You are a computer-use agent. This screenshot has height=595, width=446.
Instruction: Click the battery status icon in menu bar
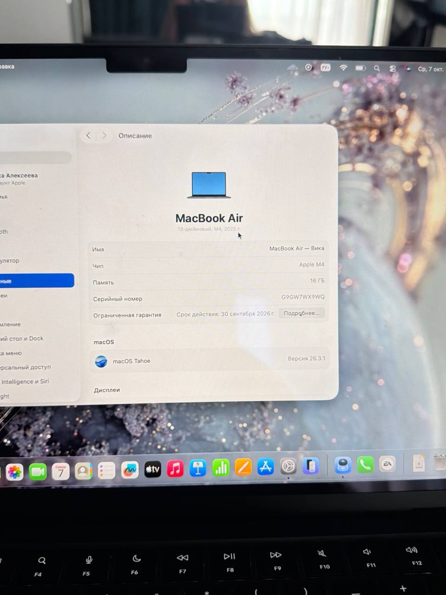pos(361,68)
